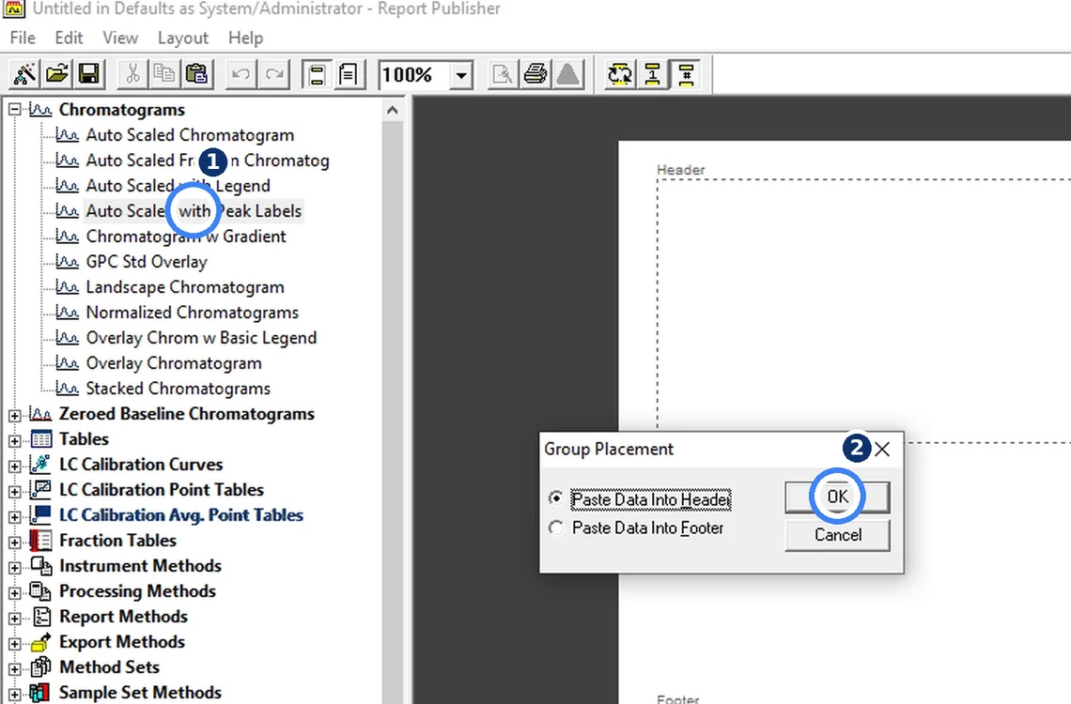Cancel the Group Placement dialog

(x=837, y=535)
